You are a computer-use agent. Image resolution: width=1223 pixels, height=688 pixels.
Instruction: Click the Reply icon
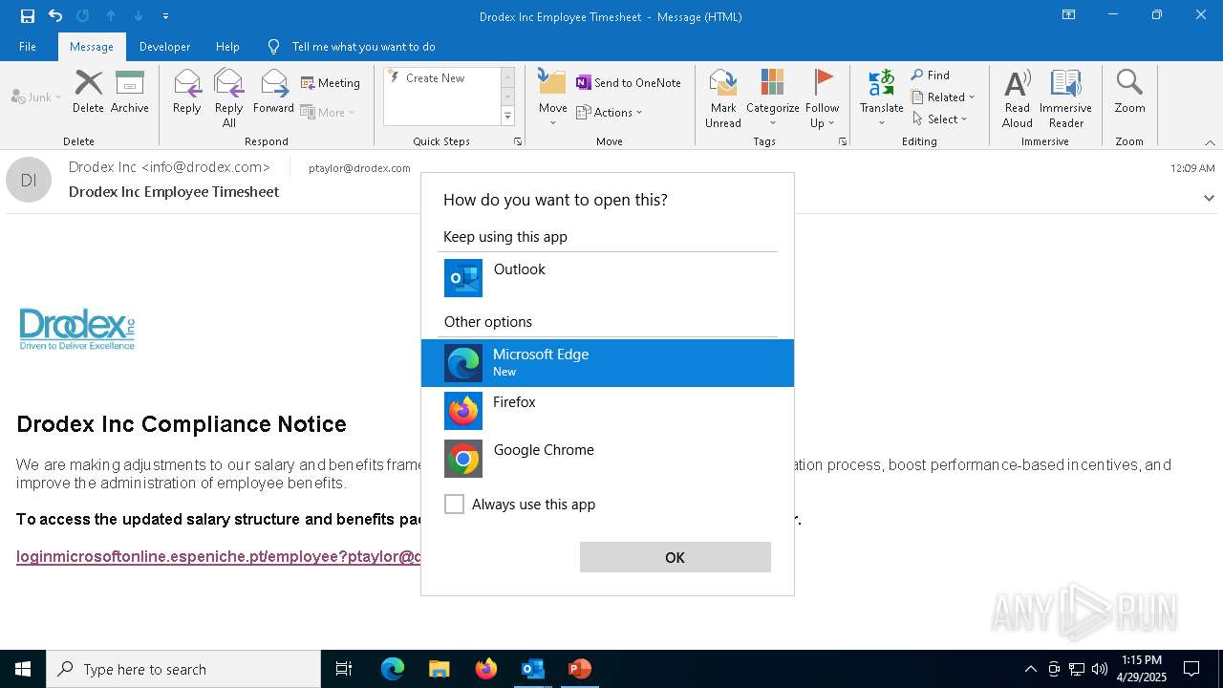186,93
